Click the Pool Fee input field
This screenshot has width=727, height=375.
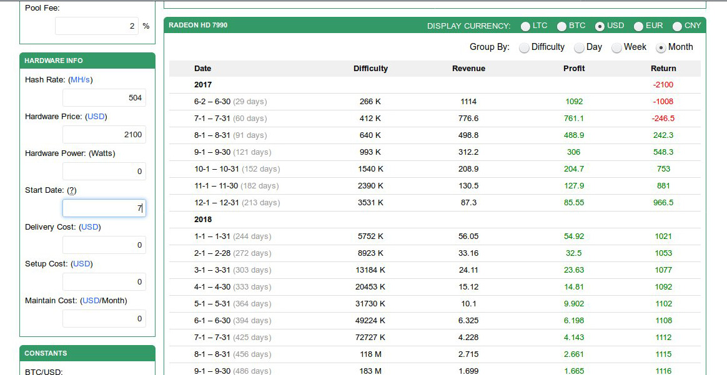(x=96, y=26)
